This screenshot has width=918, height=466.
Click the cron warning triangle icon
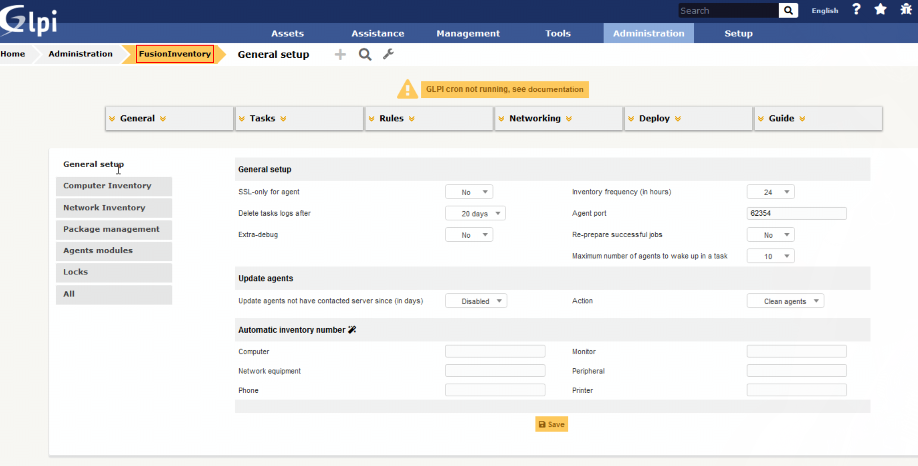click(407, 89)
